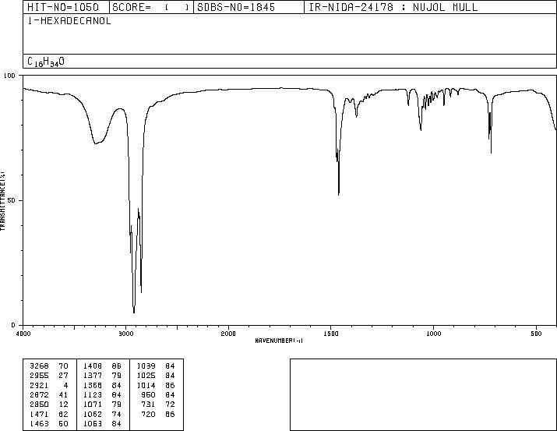The image size is (557, 431).
Task: Click the TRANSMITTANCE(%) vertical axis title
Action: click(2, 201)
